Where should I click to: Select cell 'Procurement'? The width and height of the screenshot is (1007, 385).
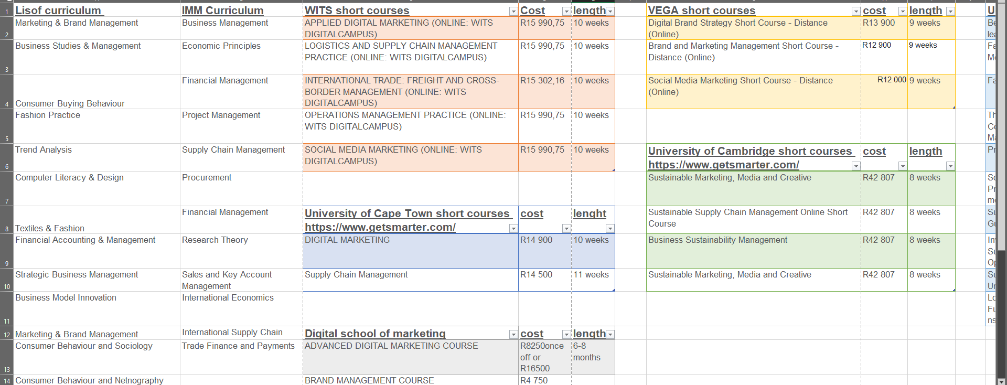click(x=241, y=189)
